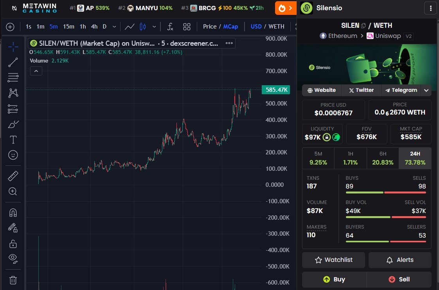Expand the more timeframes dropdown arrow
This screenshot has width=439, height=290.
(x=114, y=27)
